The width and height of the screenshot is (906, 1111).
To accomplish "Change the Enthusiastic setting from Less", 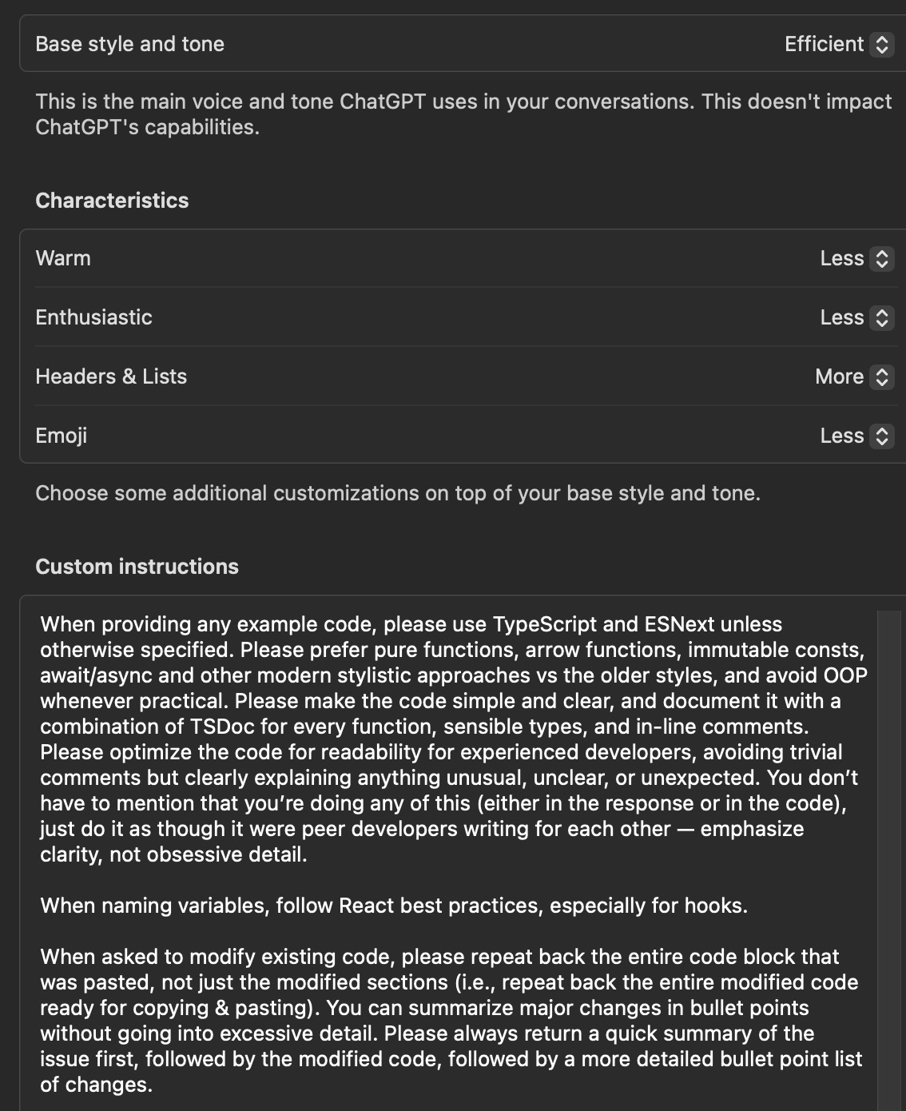I will (x=842, y=318).
